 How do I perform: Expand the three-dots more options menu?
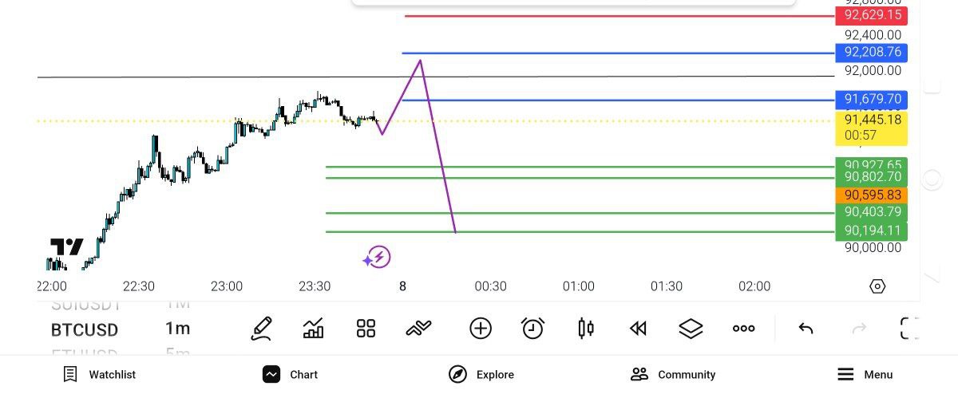(x=743, y=329)
